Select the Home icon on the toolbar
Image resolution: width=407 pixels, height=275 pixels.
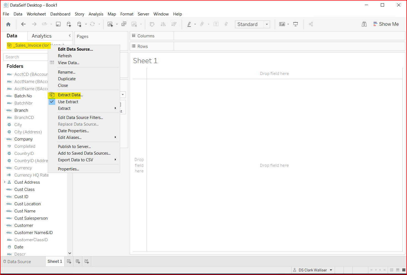(x=8, y=24)
